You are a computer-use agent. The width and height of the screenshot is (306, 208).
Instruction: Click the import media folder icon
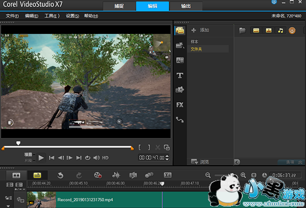[242, 31]
